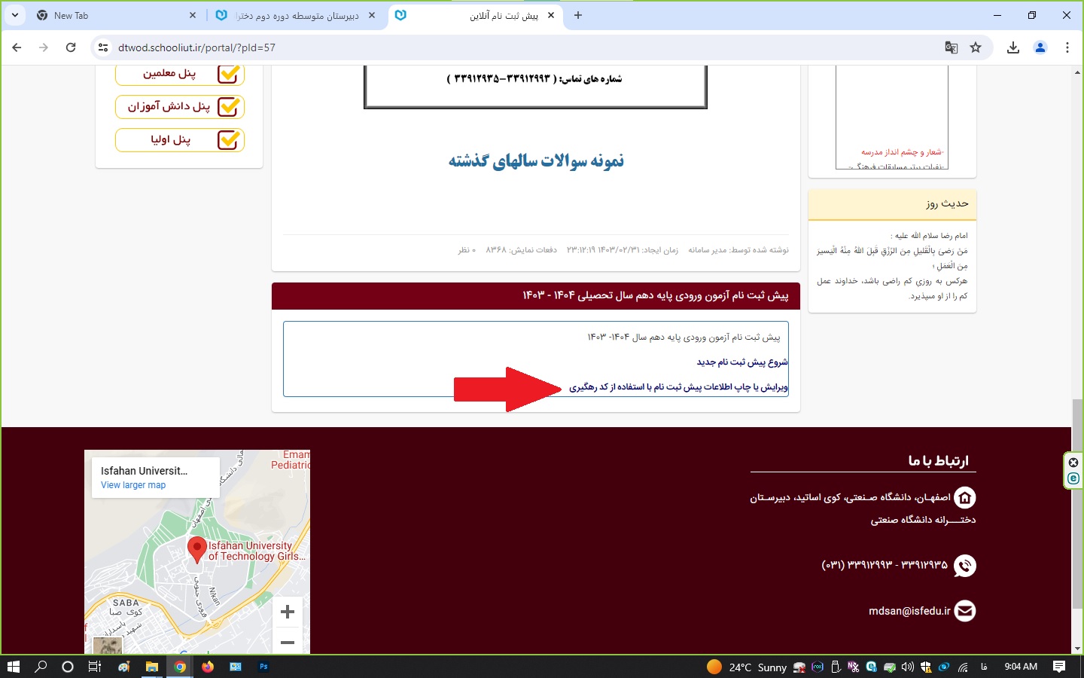Click View larger map link
This screenshot has height=678, width=1084.
133,485
